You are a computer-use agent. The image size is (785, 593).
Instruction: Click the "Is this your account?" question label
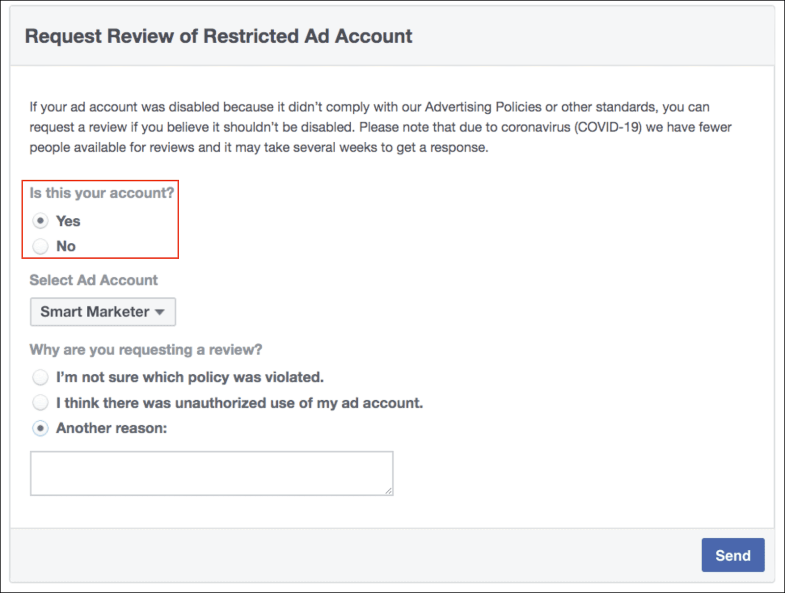click(x=102, y=193)
